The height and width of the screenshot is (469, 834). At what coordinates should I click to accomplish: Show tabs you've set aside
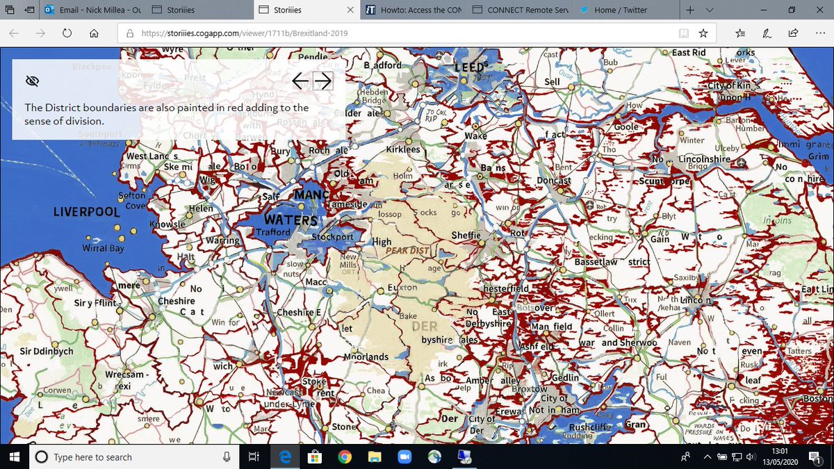9,10
